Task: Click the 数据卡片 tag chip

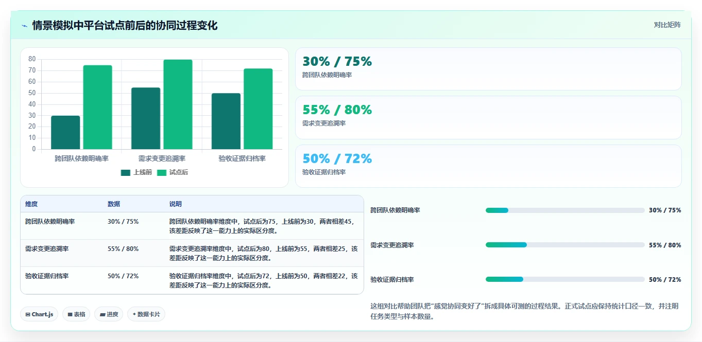Action: coord(146,314)
